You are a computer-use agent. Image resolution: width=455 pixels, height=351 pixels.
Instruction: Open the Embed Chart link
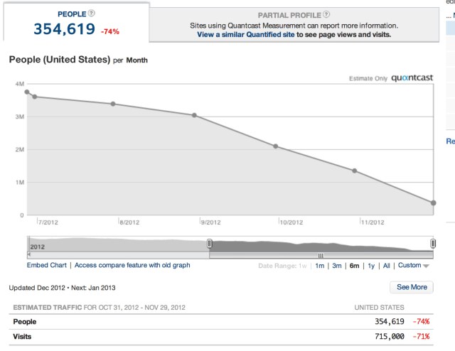pyautogui.click(x=47, y=265)
